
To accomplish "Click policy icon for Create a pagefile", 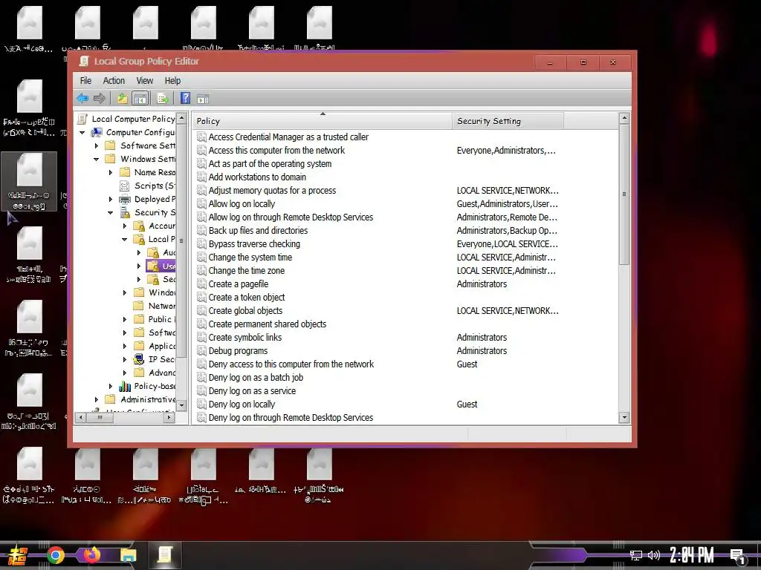I will 201,284.
